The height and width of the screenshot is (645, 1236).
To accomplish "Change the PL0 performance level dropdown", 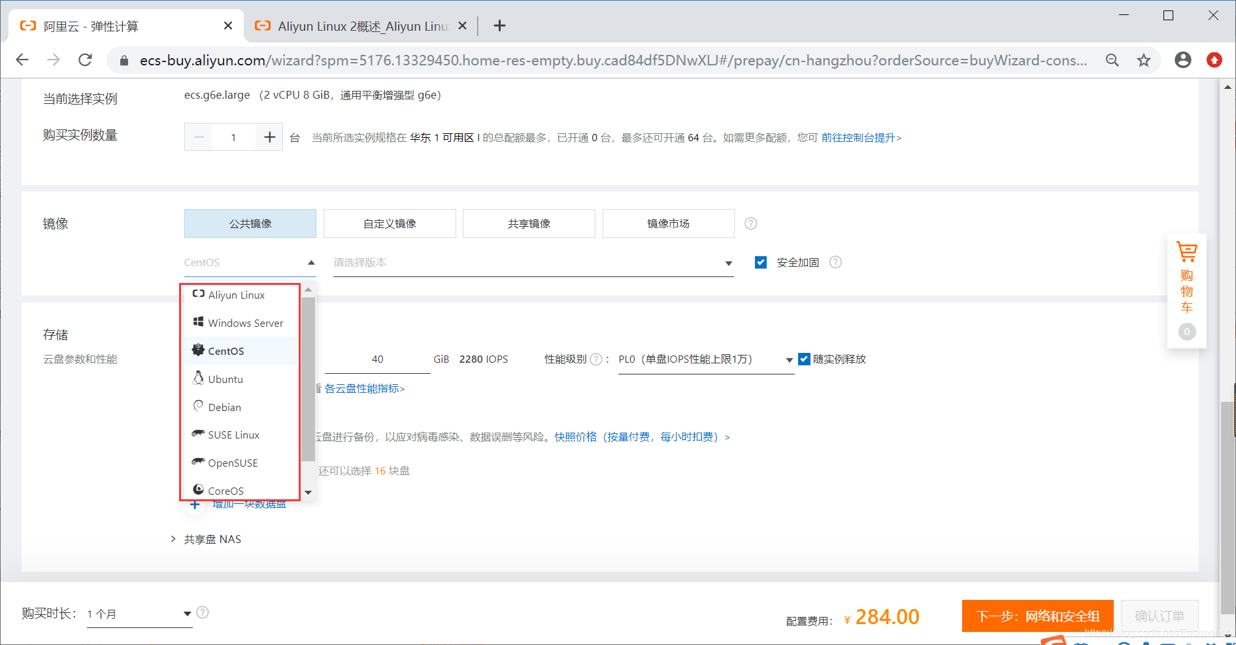I will (705, 359).
